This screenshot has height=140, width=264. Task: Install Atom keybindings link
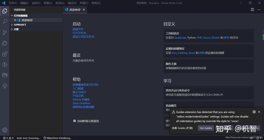tap(192, 53)
